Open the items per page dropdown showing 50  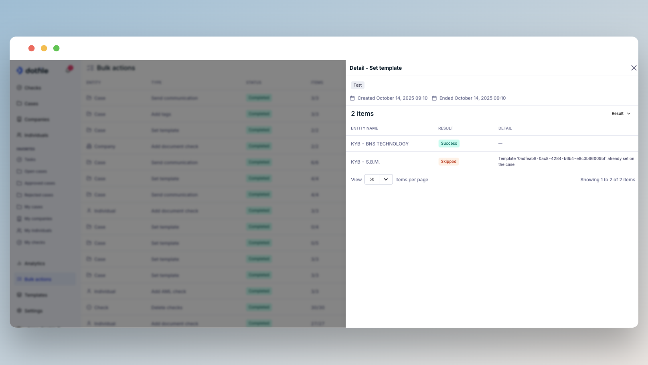pos(378,179)
